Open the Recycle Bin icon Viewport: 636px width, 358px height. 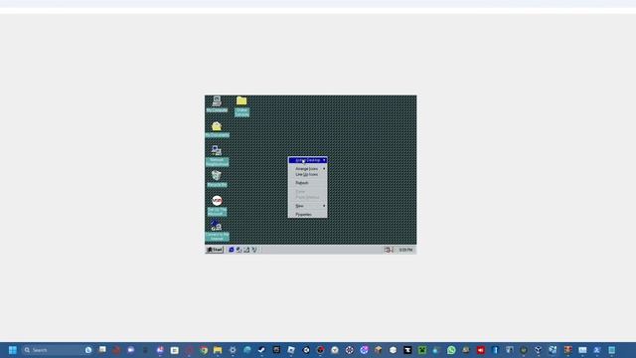click(x=217, y=179)
